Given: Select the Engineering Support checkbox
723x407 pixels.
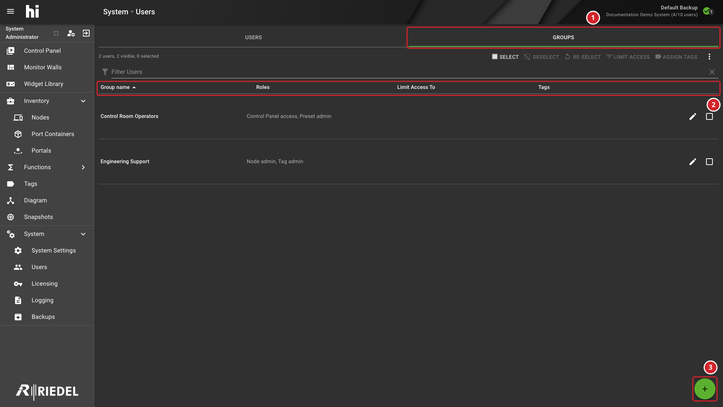Looking at the screenshot, I should click(709, 162).
